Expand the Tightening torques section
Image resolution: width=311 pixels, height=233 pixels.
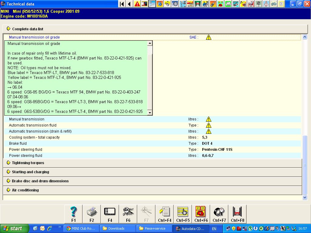click(x=28, y=163)
